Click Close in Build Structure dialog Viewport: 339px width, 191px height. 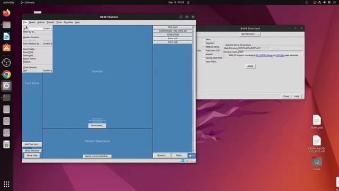coord(286,97)
